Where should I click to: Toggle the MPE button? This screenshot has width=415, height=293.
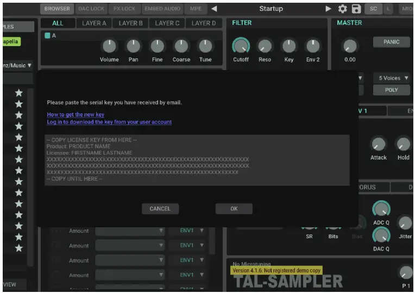click(x=196, y=9)
